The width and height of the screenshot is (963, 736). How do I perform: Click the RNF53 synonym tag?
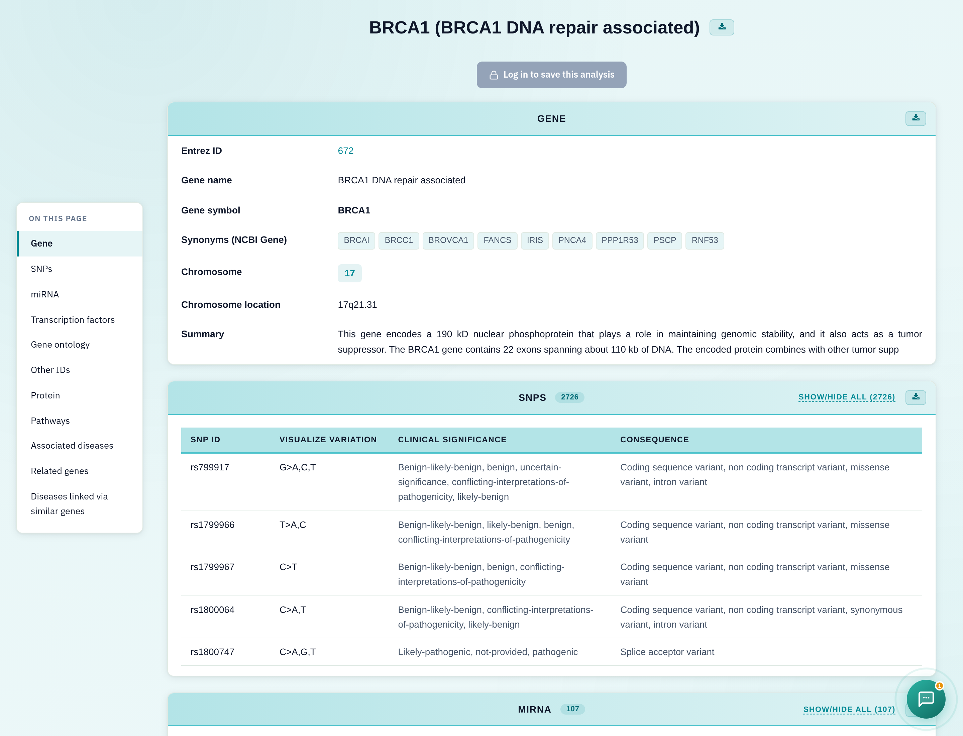click(x=705, y=241)
